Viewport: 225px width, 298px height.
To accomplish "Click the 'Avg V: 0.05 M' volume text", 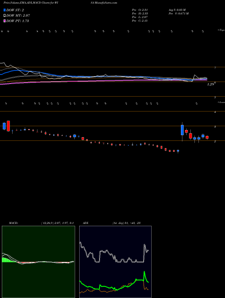I will pyautogui.click(x=177, y=10).
